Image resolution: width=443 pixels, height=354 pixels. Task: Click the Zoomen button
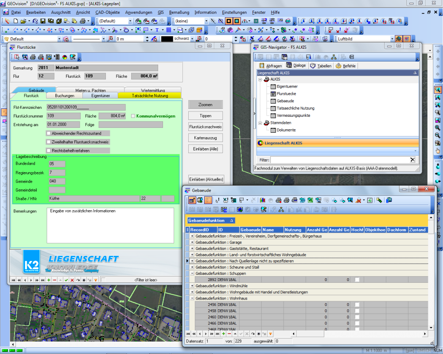(206, 105)
